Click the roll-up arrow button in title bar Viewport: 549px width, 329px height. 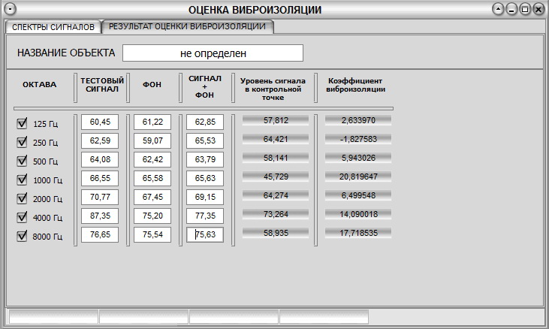(498, 9)
